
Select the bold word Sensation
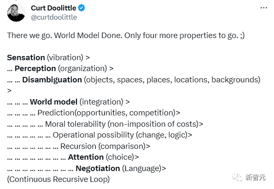[x=26, y=58]
